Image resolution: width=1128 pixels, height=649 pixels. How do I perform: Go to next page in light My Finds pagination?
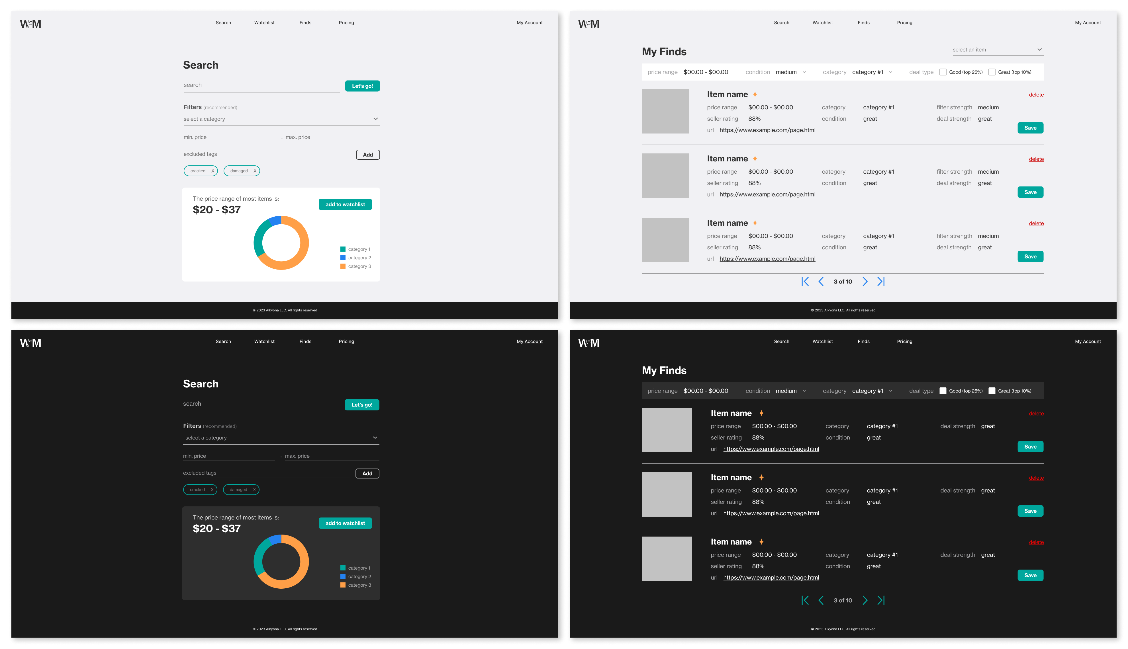click(x=865, y=281)
